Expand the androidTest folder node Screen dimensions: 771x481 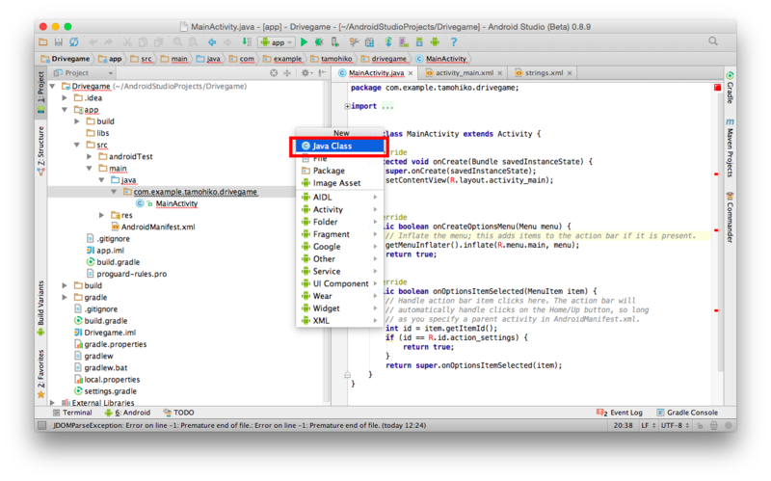coord(90,156)
